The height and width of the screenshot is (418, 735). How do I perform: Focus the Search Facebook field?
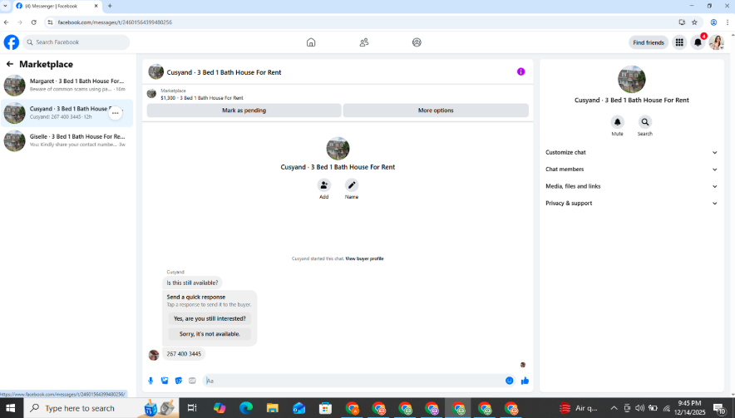click(76, 42)
